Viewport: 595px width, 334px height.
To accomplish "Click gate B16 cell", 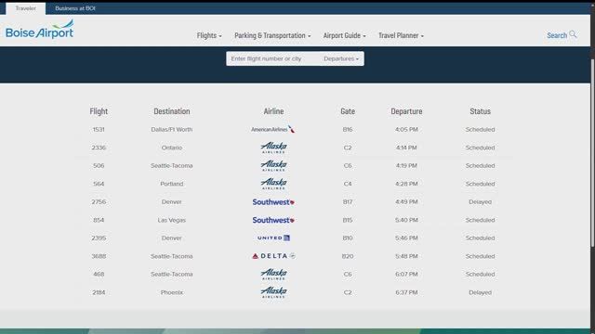I will [348, 130].
